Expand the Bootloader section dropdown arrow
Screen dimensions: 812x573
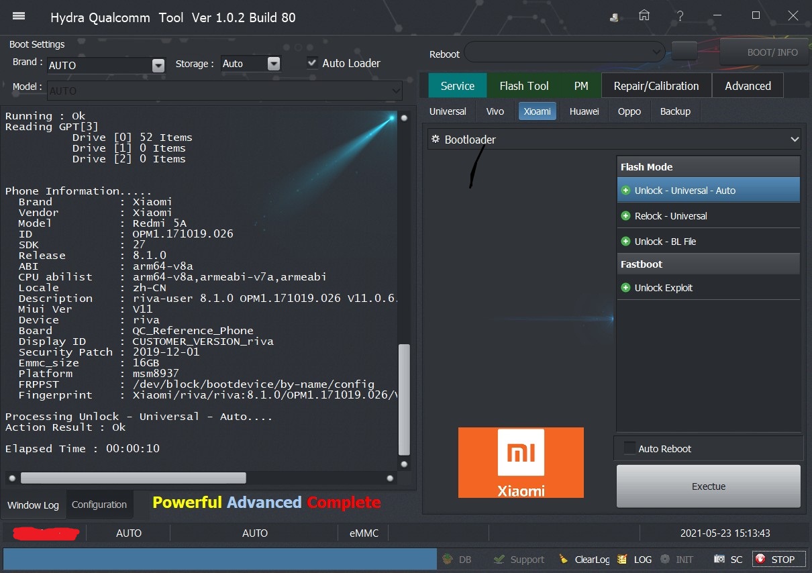(x=795, y=140)
